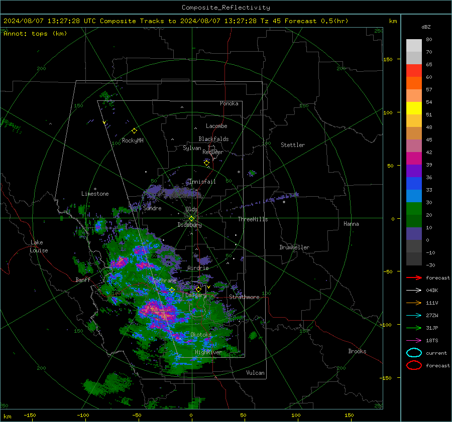Click the cyan current ellipse legend symbol
This screenshot has width=452, height=422.
414,353
